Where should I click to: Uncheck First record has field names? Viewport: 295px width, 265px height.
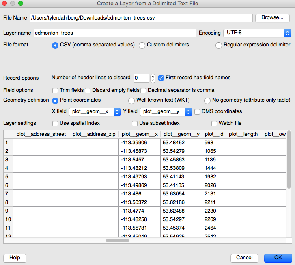161,78
